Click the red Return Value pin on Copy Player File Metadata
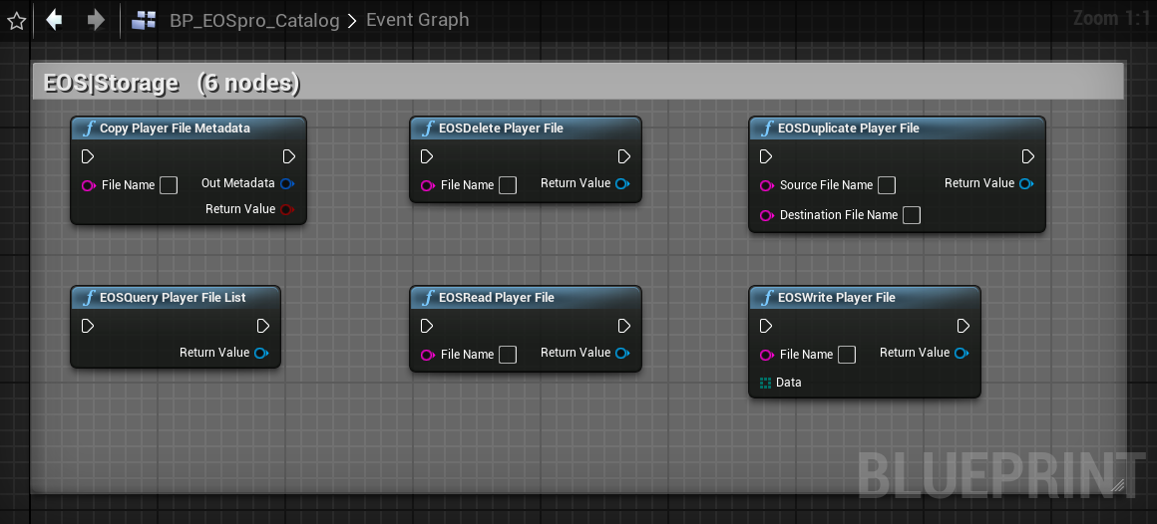The height and width of the screenshot is (524, 1157). (x=288, y=209)
